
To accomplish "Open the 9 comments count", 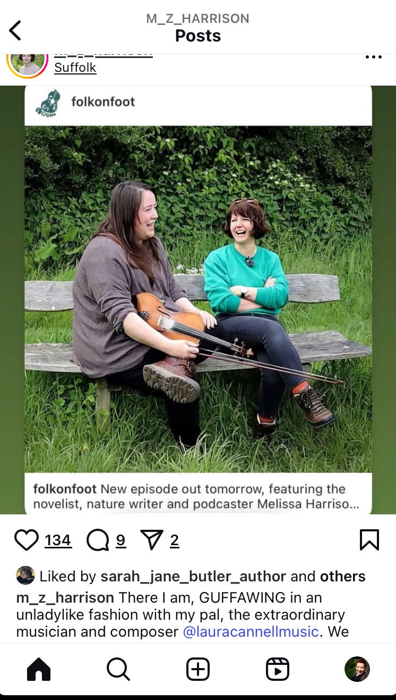I will [x=121, y=541].
